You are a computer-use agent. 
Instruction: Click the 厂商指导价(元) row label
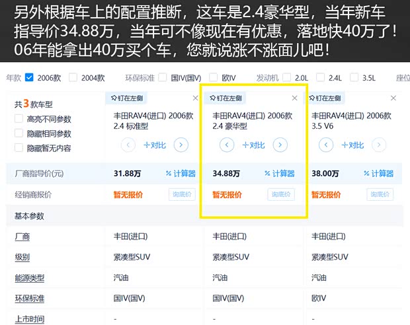tap(39, 174)
